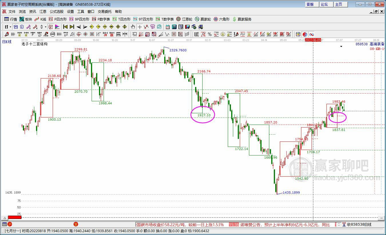Open the 交易委托 menu
Viewport: 386px width, 235px height.
(x=105, y=12)
